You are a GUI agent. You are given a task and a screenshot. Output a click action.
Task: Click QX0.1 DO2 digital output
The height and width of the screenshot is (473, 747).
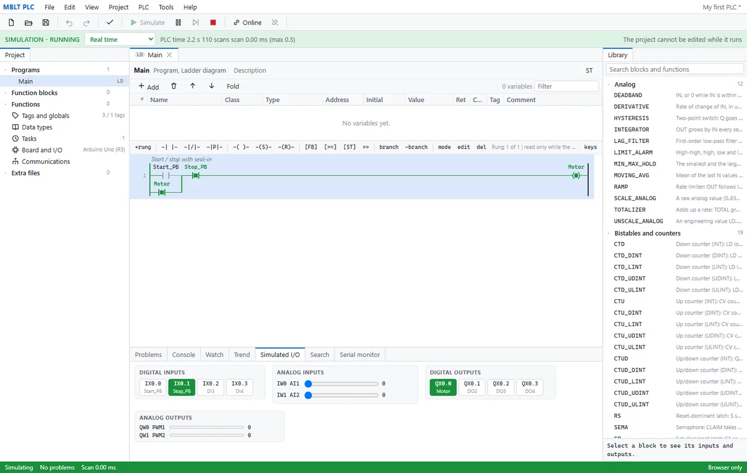(x=472, y=387)
